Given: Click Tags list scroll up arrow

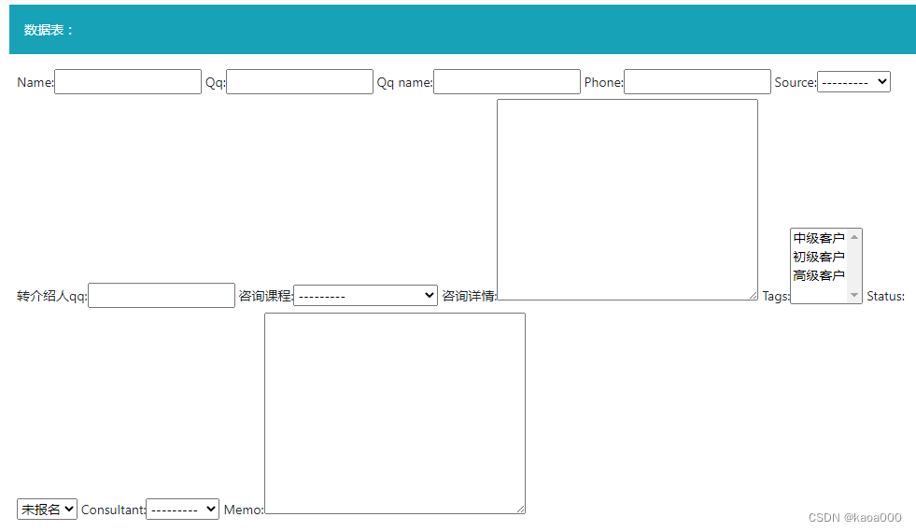Looking at the screenshot, I should [854, 237].
